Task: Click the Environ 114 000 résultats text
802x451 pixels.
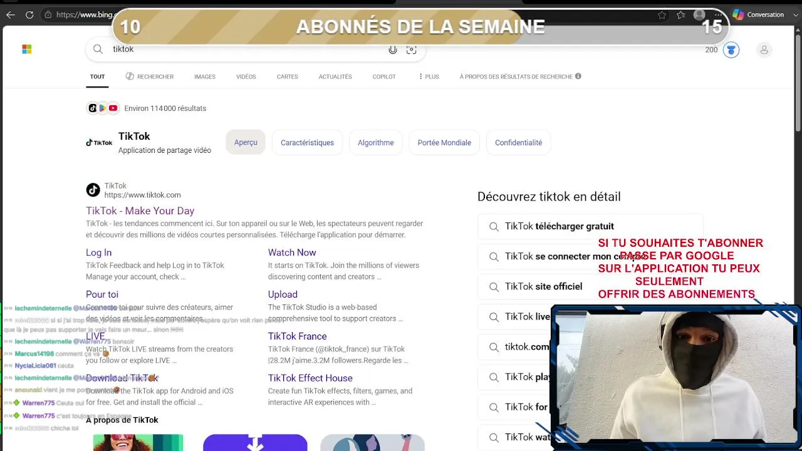Action: tap(165, 108)
